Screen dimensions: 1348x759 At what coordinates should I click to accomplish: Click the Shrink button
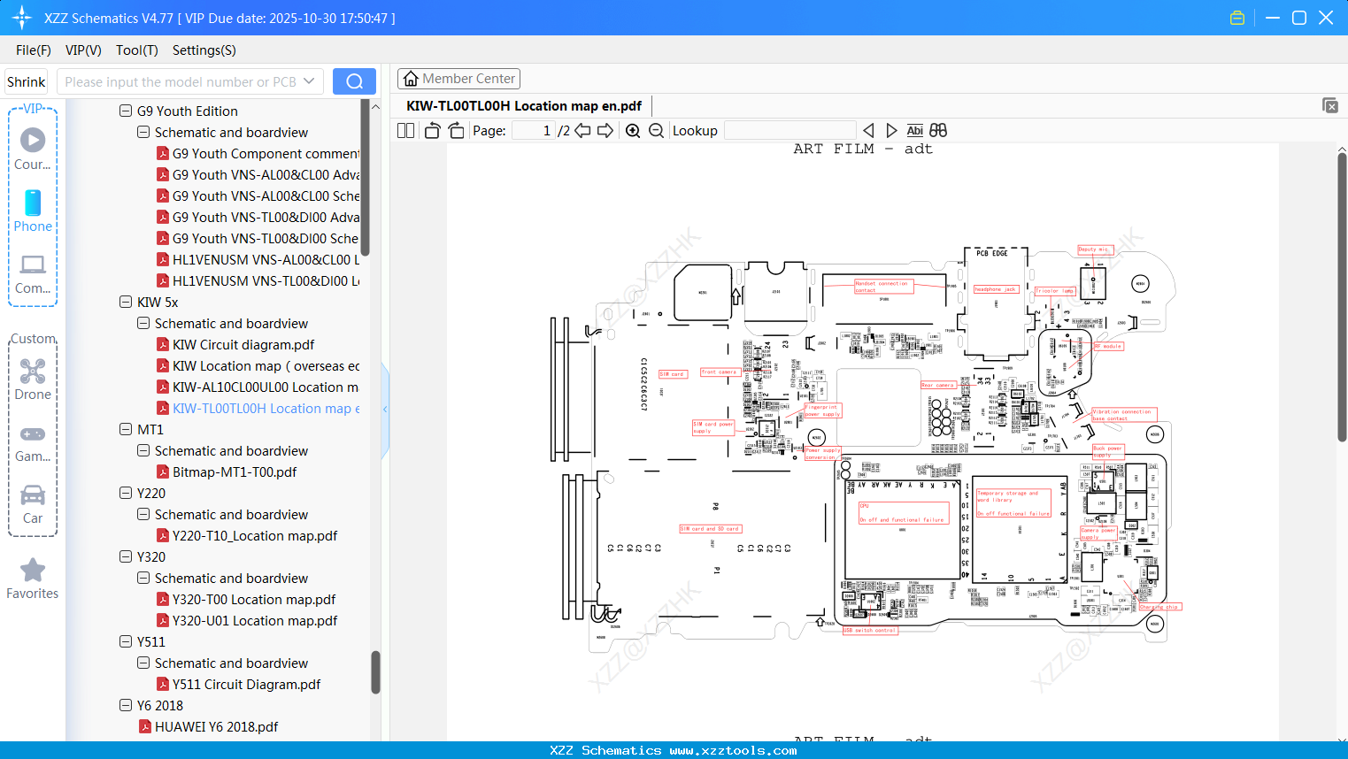[26, 81]
